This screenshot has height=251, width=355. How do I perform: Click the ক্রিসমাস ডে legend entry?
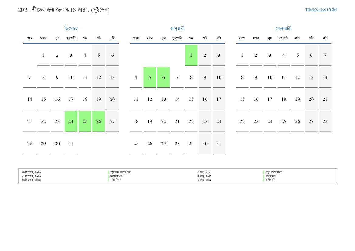[116, 176]
